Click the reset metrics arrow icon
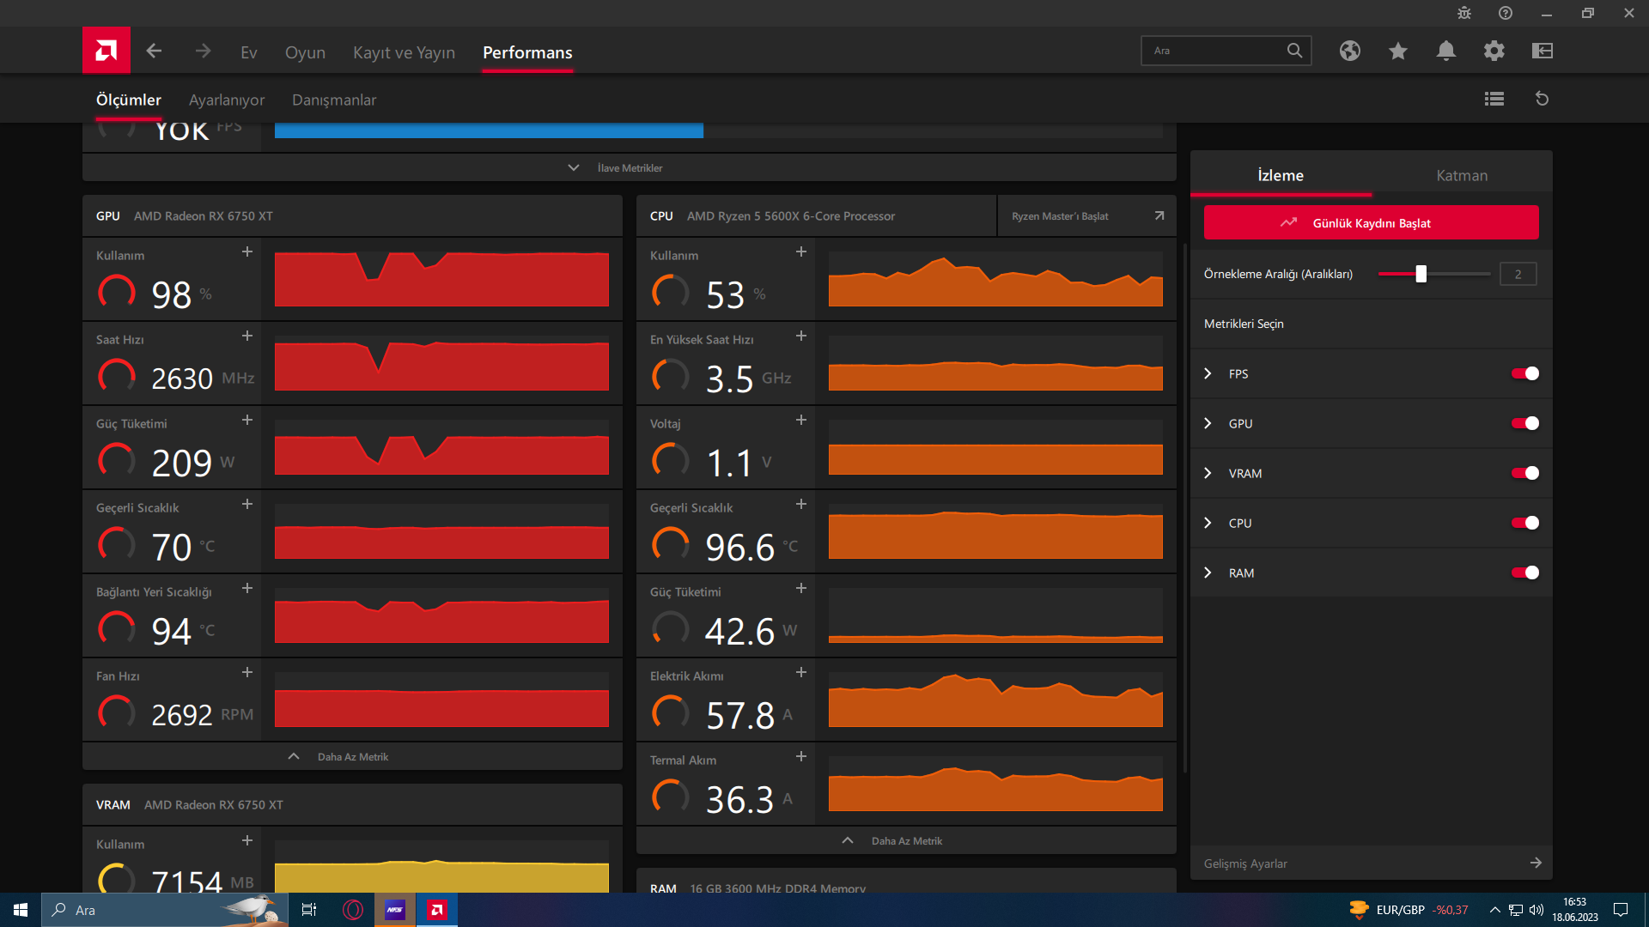 [x=1542, y=99]
